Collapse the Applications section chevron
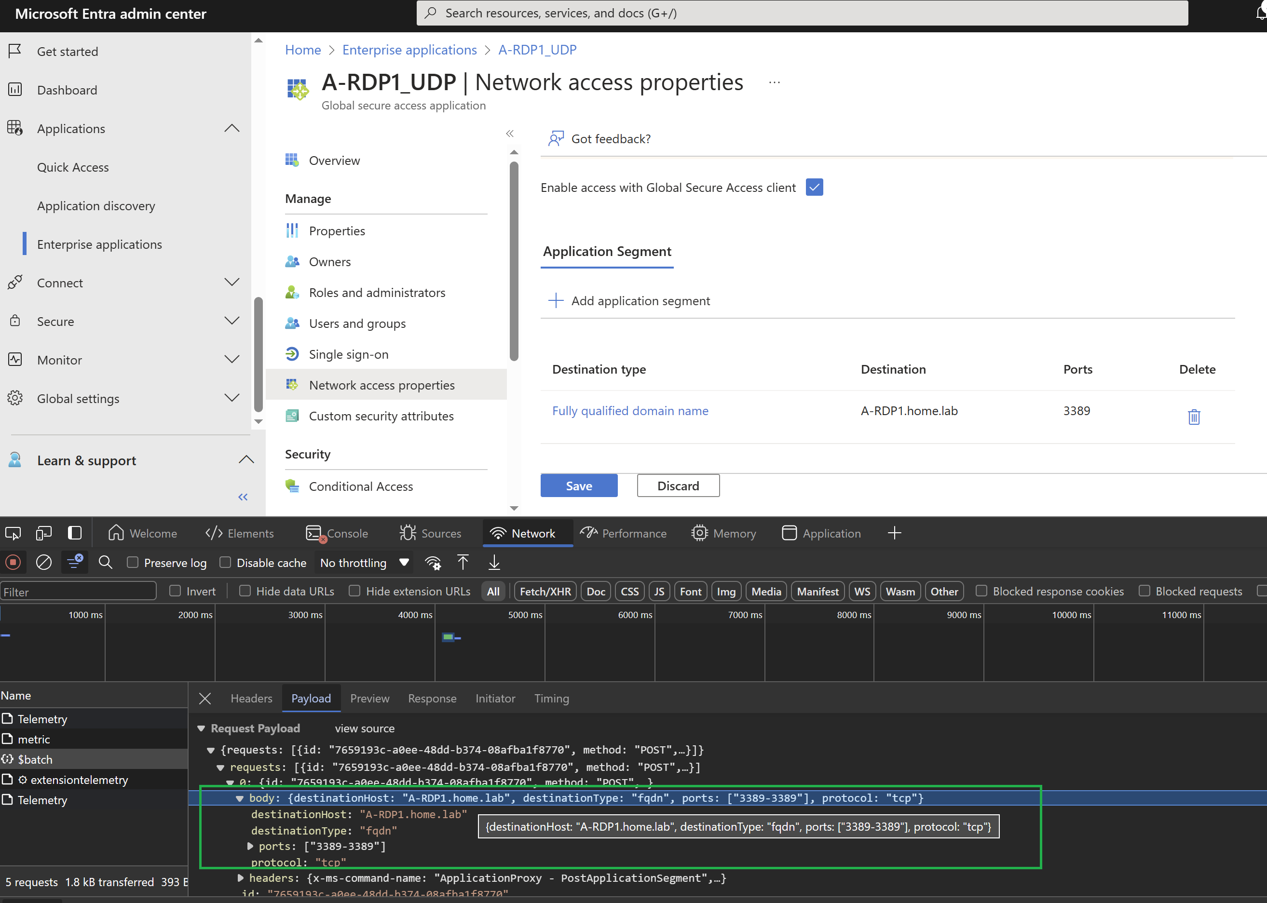The width and height of the screenshot is (1267, 903). [x=232, y=128]
